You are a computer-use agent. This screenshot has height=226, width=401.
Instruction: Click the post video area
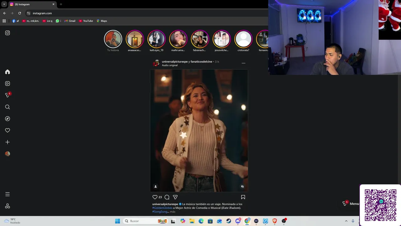pos(199,131)
